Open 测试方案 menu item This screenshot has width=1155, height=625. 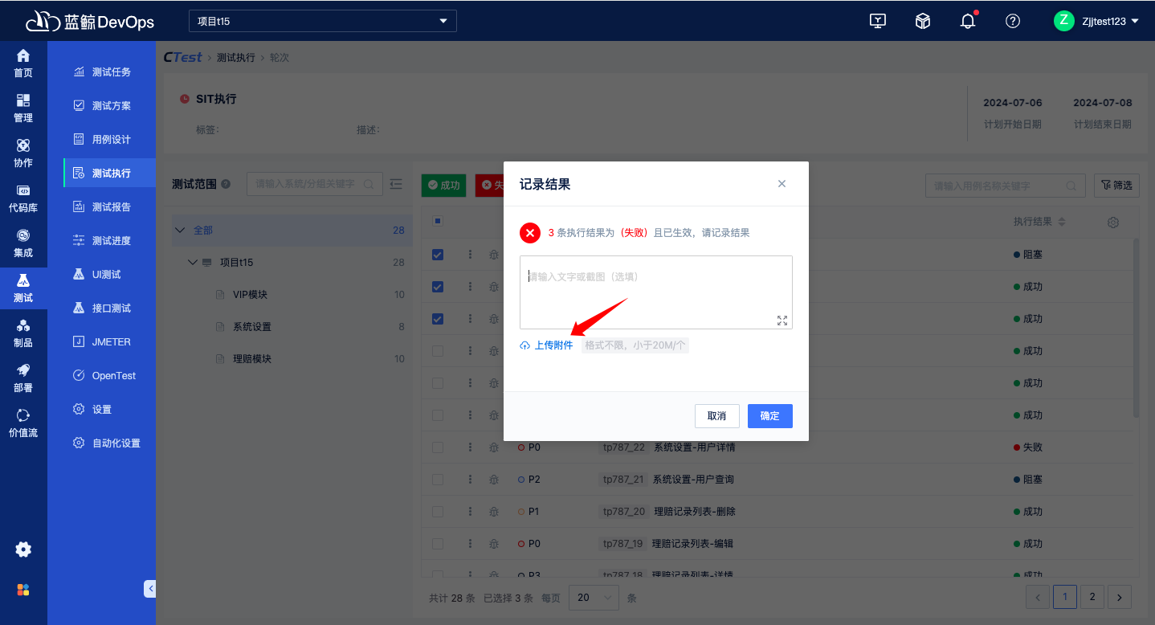(x=109, y=106)
